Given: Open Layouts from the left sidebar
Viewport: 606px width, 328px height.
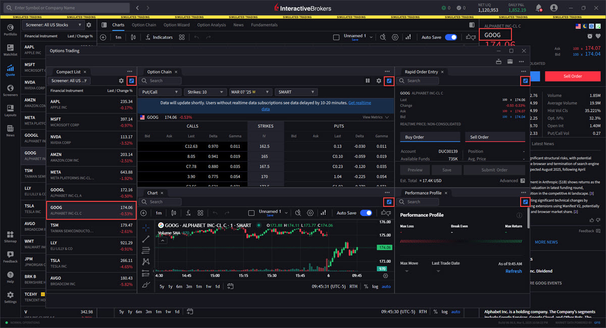Looking at the screenshot, I should 10,111.
